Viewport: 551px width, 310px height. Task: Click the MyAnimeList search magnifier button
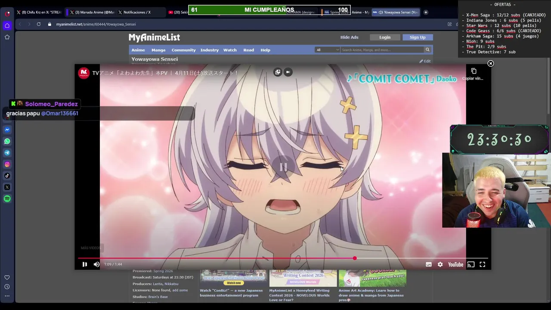click(427, 50)
